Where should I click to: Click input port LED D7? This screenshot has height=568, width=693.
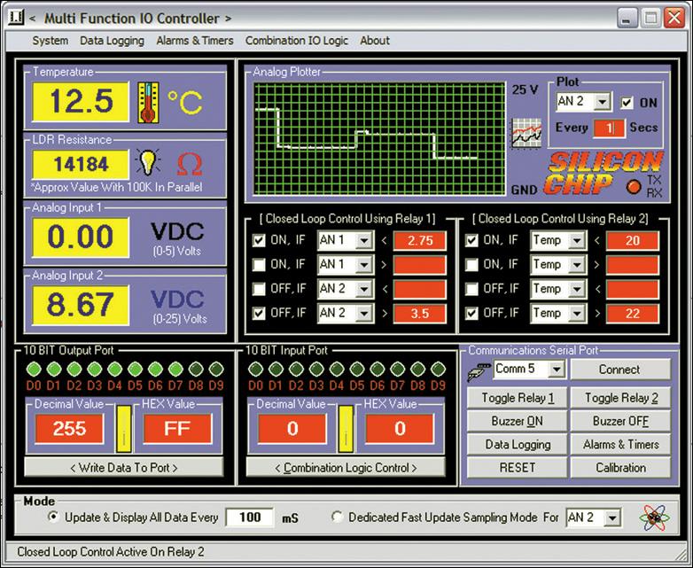click(397, 370)
